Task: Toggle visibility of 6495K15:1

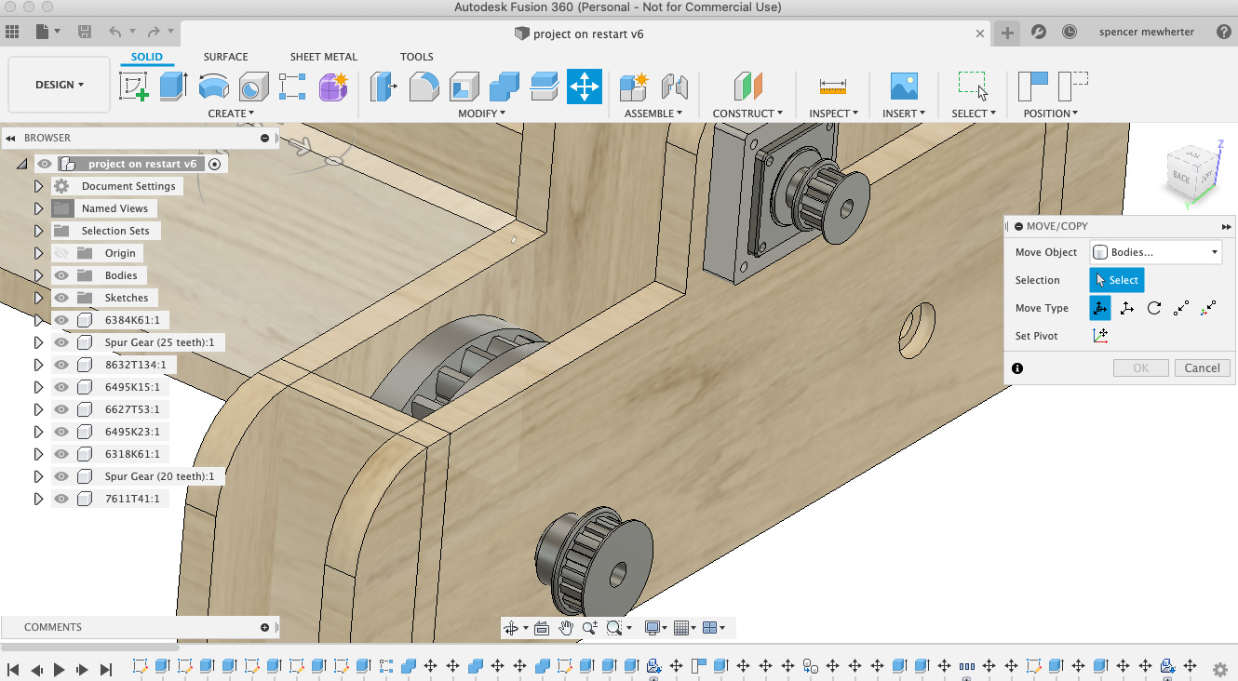Action: click(x=62, y=387)
